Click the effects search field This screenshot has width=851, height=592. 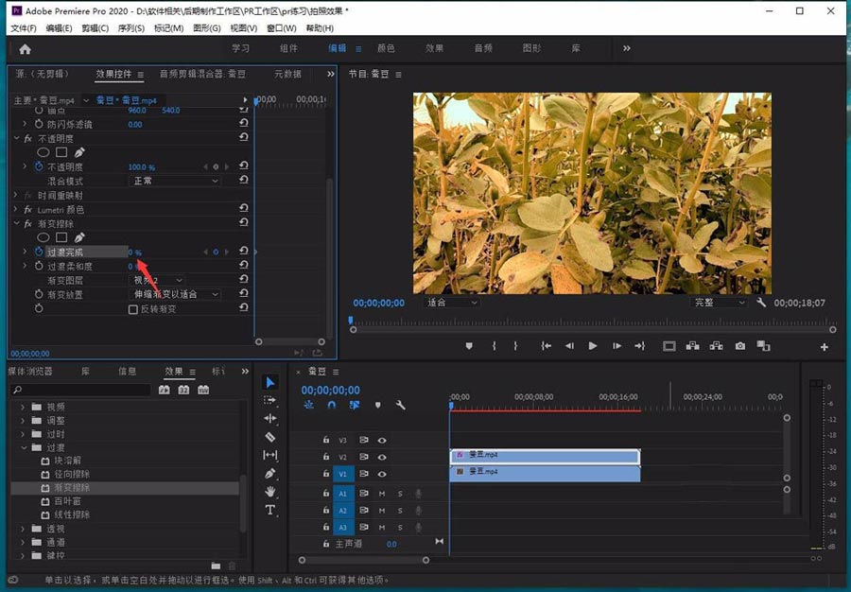tap(79, 390)
